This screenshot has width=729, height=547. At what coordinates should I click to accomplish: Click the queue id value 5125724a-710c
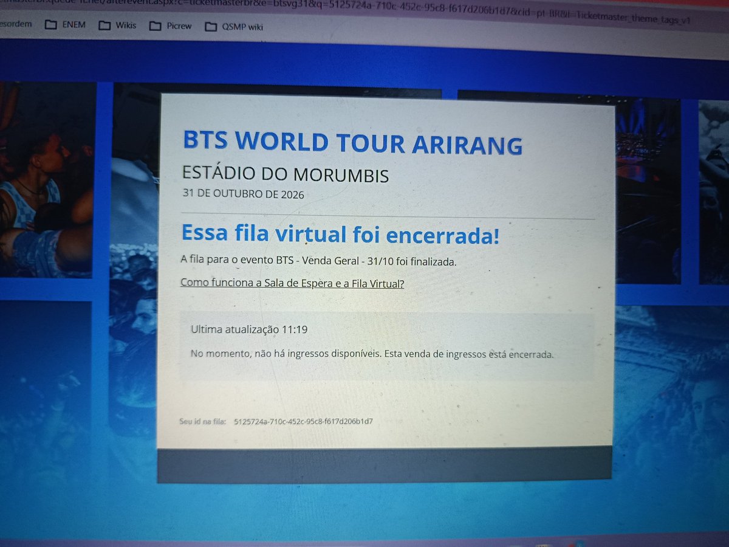pos(303,421)
